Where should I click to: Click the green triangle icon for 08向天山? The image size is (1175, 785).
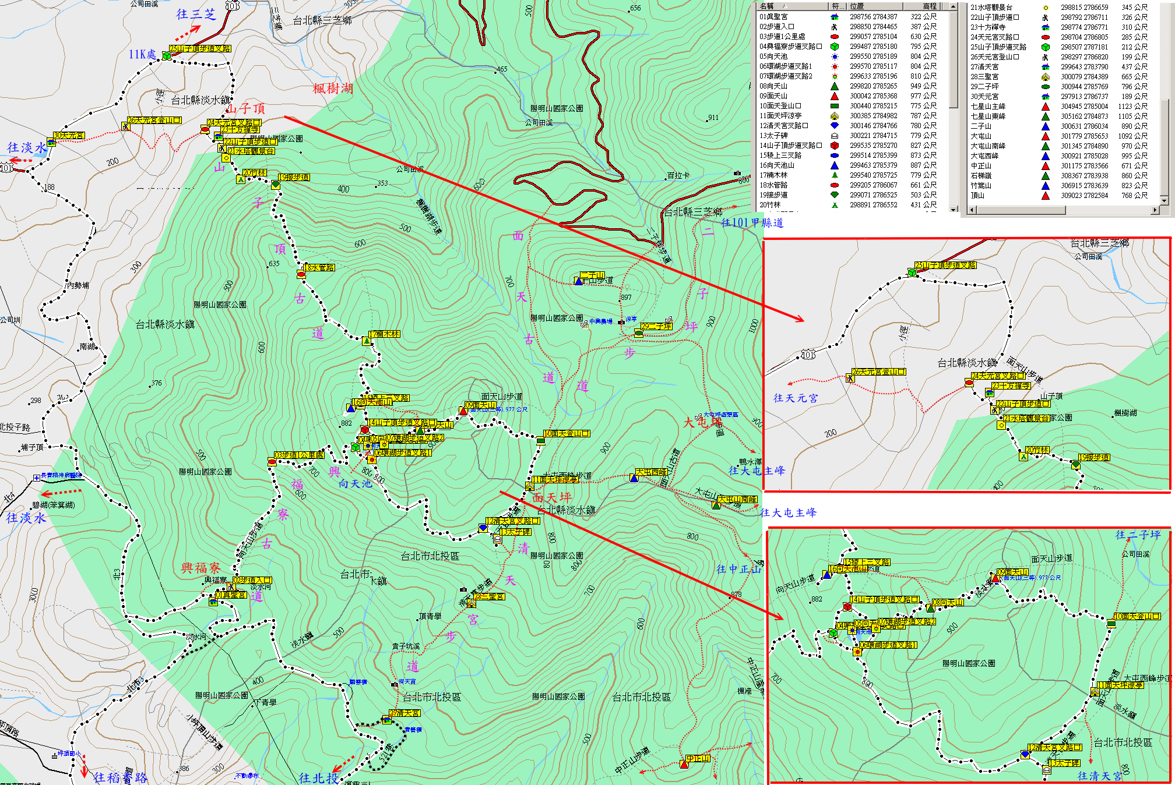point(834,86)
